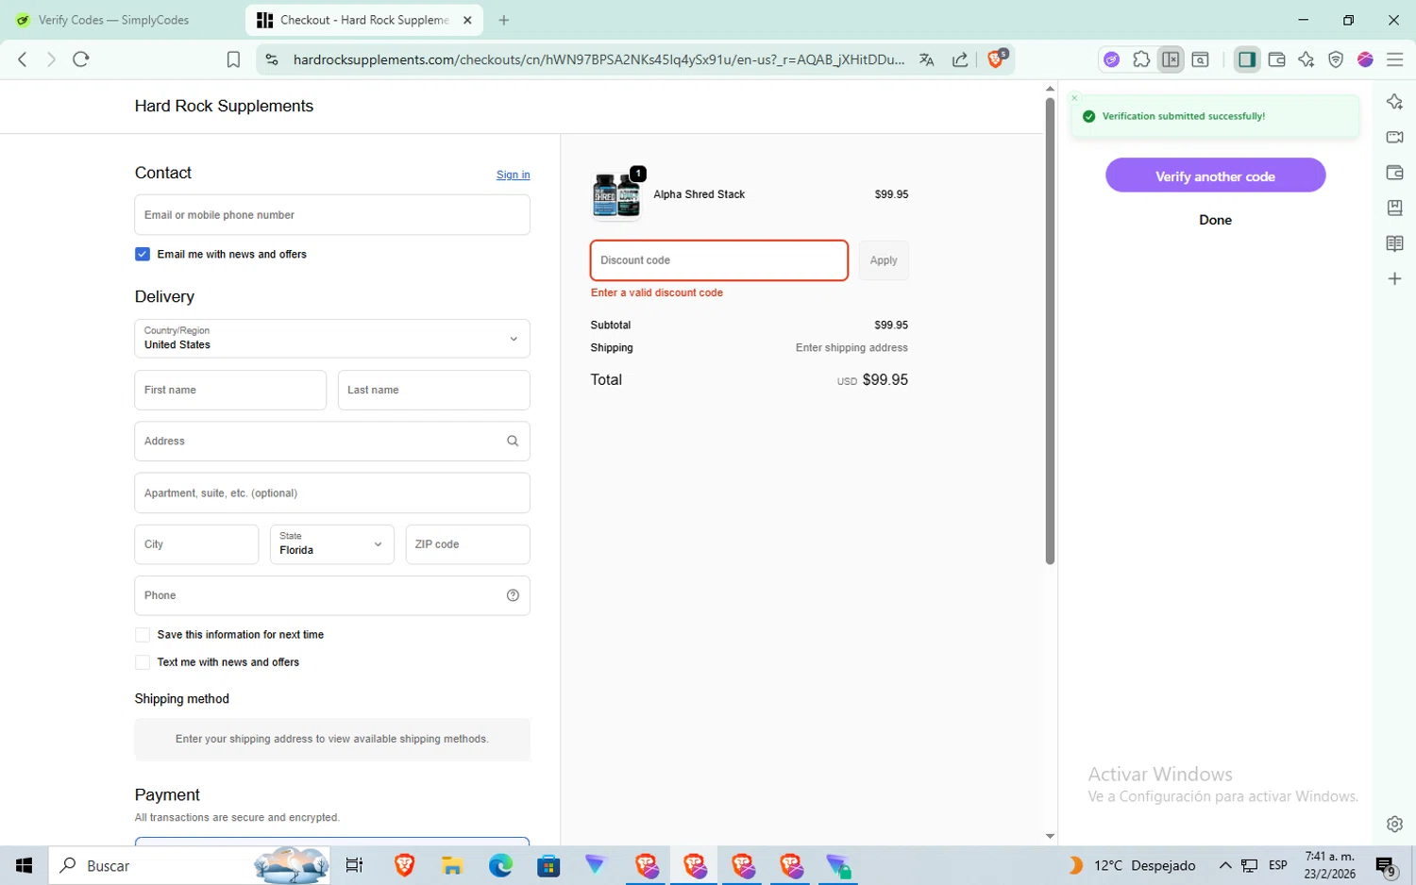Click the address search magnifier icon
Screen dimensions: 1416x885
(x=513, y=441)
